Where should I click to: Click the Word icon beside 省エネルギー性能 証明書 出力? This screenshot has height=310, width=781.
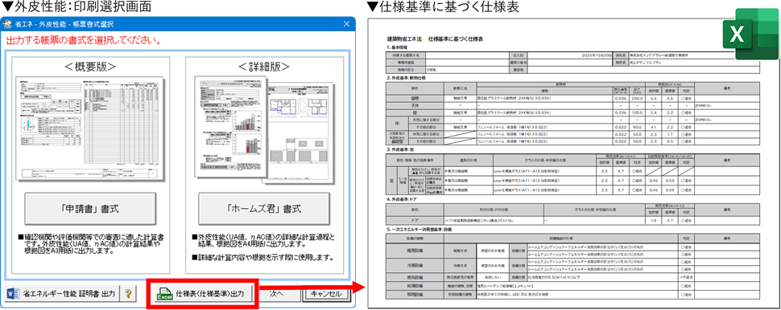(x=12, y=294)
